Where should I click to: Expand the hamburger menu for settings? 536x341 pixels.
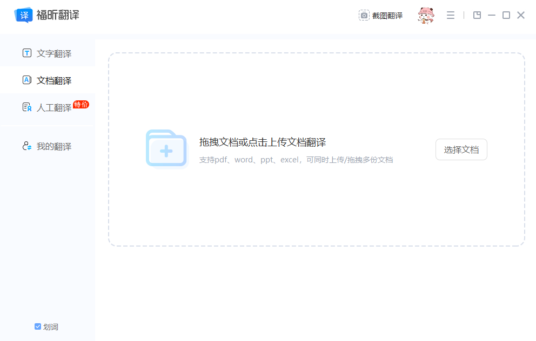pos(451,15)
